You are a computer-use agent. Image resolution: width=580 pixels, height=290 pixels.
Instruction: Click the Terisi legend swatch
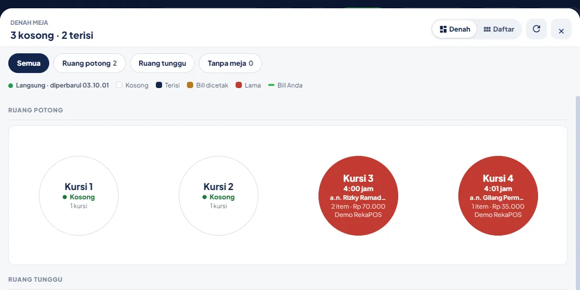pyautogui.click(x=159, y=85)
